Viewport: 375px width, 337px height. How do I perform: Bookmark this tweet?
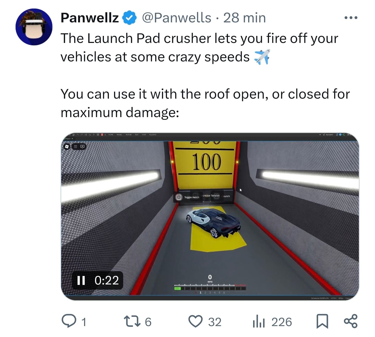pyautogui.click(x=322, y=321)
